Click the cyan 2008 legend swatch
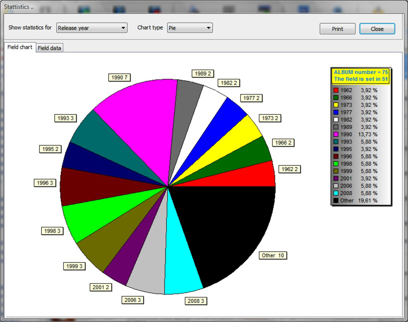 pos(336,193)
